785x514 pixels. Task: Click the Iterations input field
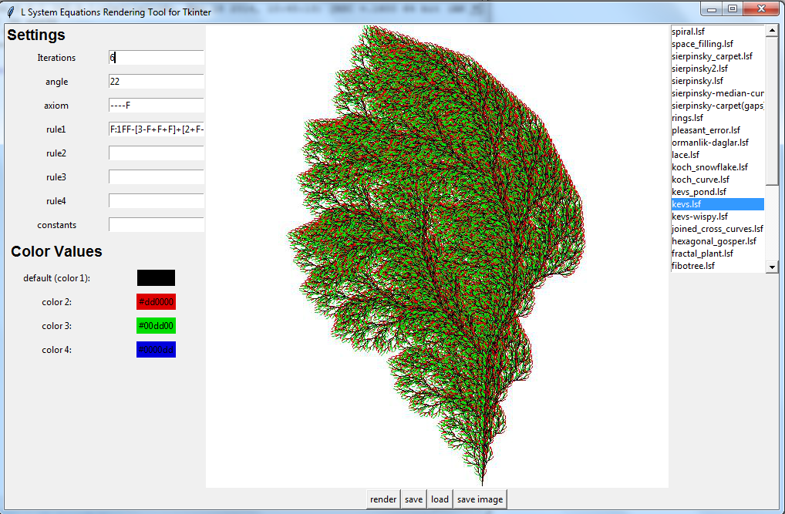pyautogui.click(x=157, y=58)
